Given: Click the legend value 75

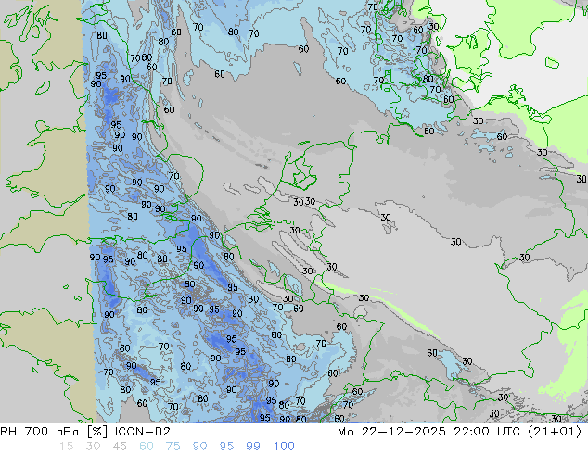Looking at the screenshot, I should pos(173,447).
